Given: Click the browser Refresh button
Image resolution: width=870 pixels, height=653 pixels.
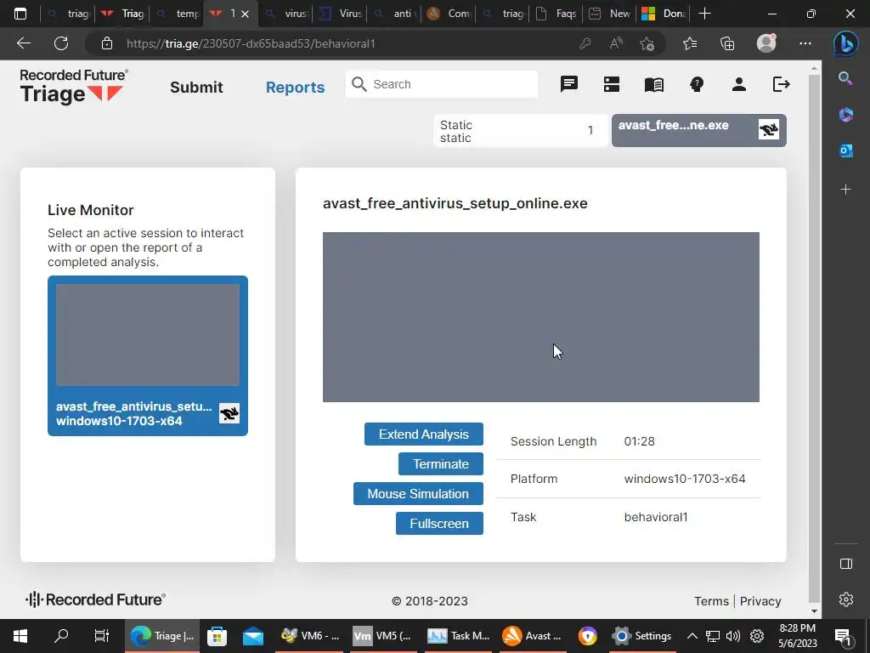Looking at the screenshot, I should coord(61,43).
